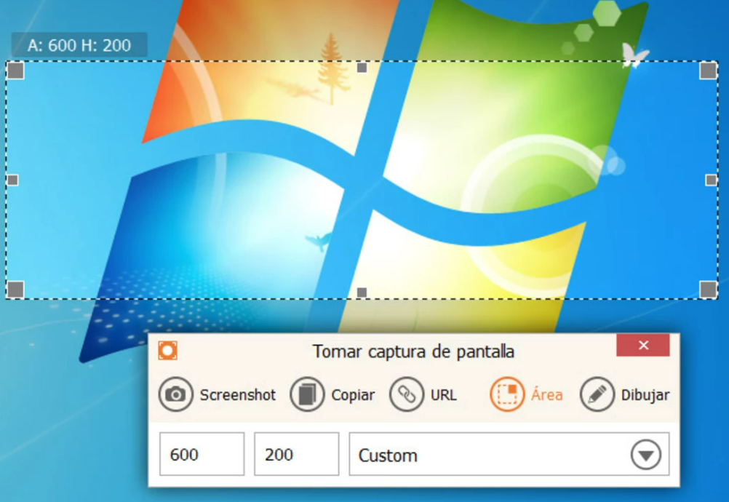Screen dimensions: 729x502
Task: Click the top-right selection corner handle
Action: (x=708, y=71)
